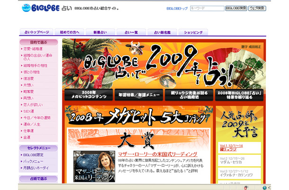The width and height of the screenshot is (289, 190).
Task: Choose 片想い from the sidebar
Action: 28,85
